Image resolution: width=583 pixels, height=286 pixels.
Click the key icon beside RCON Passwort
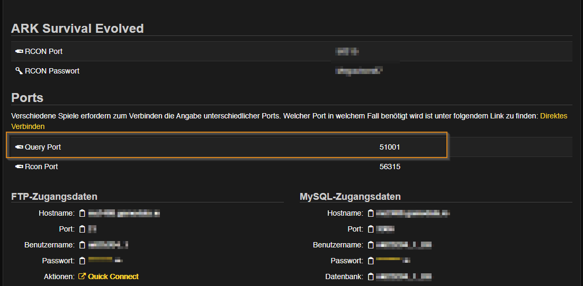pos(19,70)
